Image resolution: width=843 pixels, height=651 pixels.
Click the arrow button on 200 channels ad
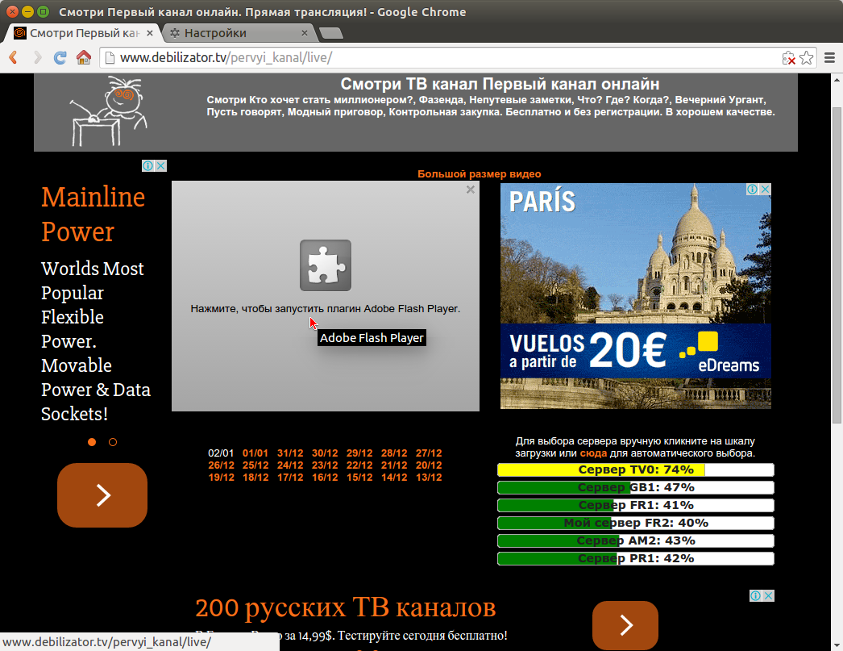coord(625,625)
